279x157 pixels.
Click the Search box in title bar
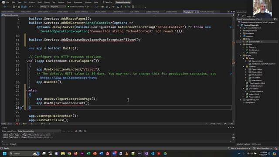(108, 2)
